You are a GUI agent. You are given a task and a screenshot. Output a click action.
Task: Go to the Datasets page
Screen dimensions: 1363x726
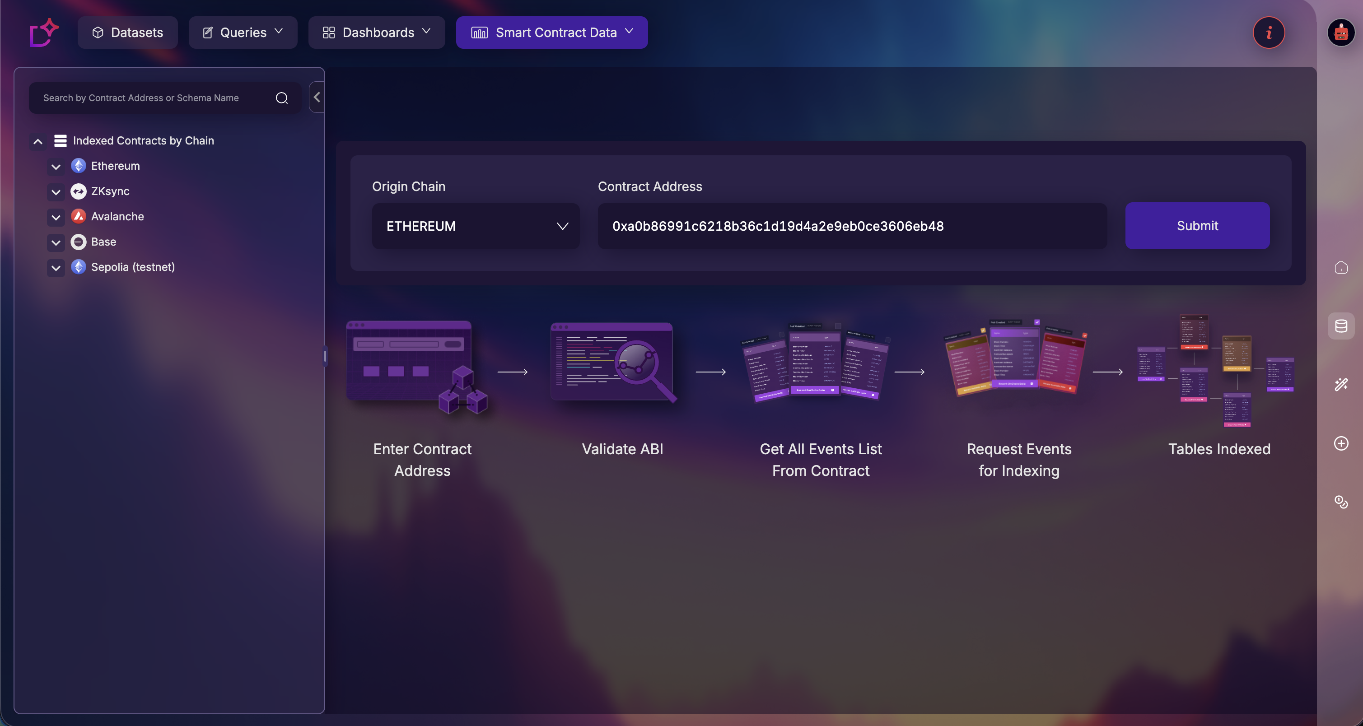tap(127, 33)
